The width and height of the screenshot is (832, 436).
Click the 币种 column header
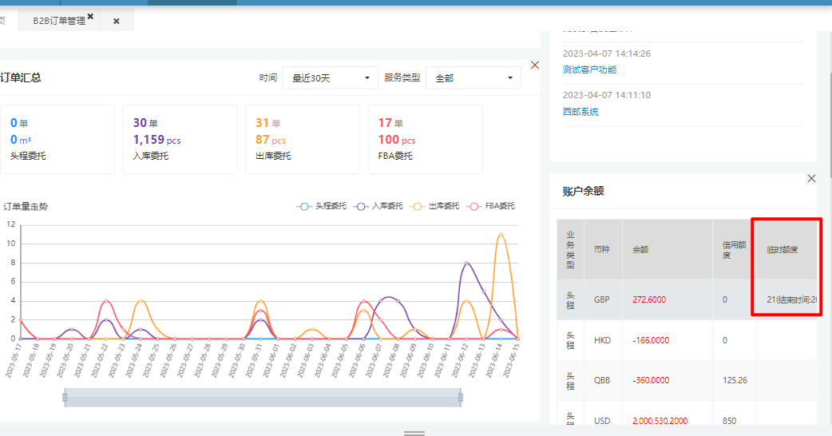tap(604, 249)
